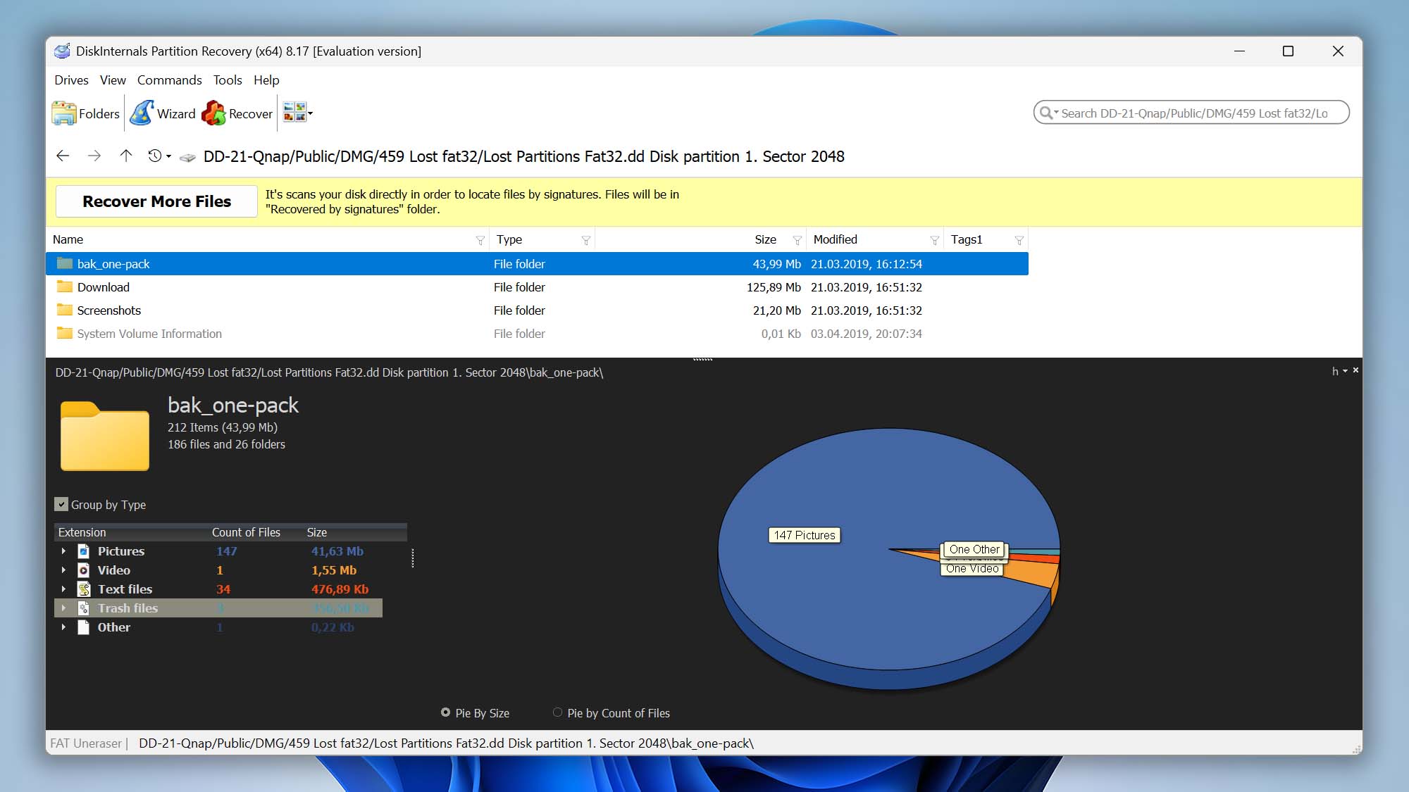Viewport: 1409px width, 792px height.
Task: Expand the Pictures extension group
Action: pyautogui.click(x=63, y=551)
